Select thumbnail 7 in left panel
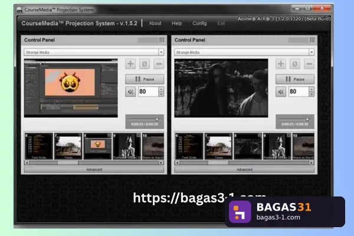This screenshot has width=354, height=236. tap(68, 146)
